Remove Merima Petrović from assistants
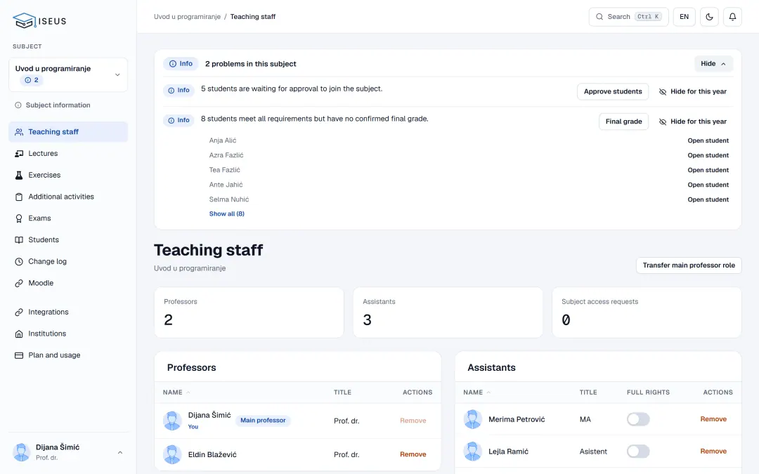This screenshot has width=759, height=474. click(x=713, y=419)
